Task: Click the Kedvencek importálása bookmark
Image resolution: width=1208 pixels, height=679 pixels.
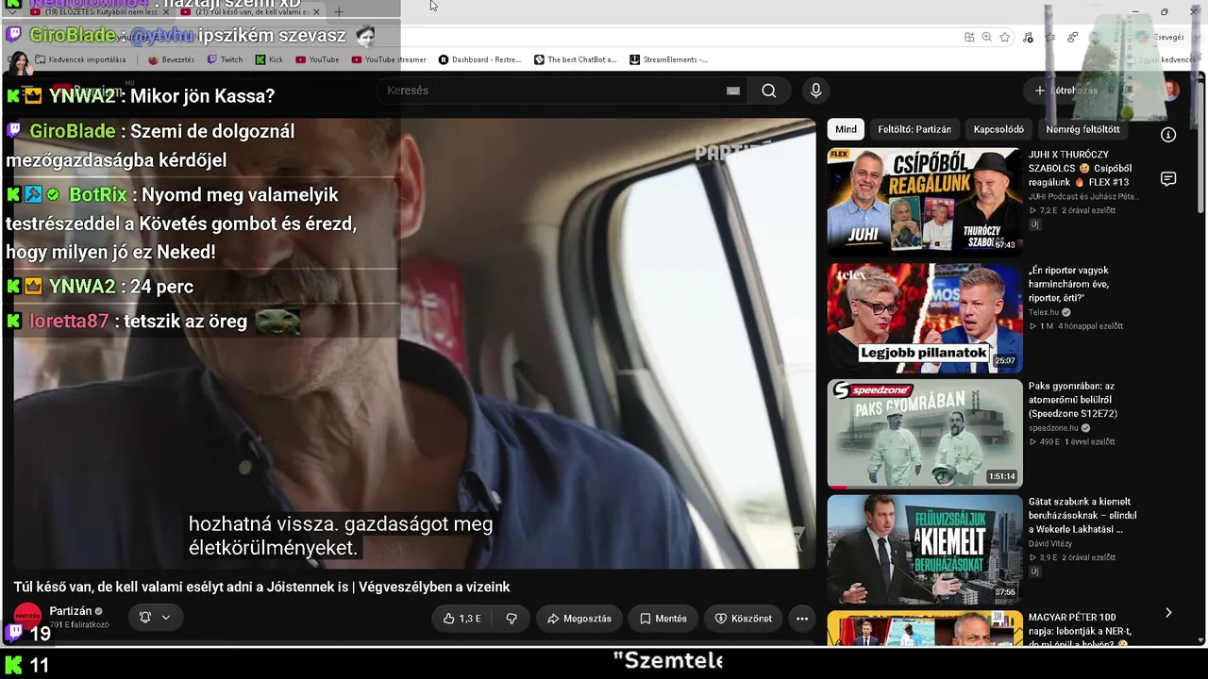Action: (80, 59)
